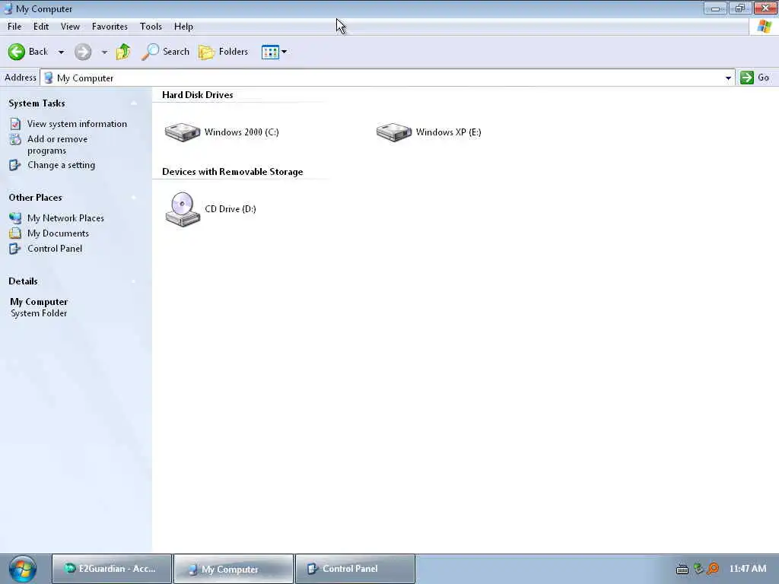This screenshot has height=584, width=779.
Task: Click the Start orb button
Action: (x=22, y=569)
